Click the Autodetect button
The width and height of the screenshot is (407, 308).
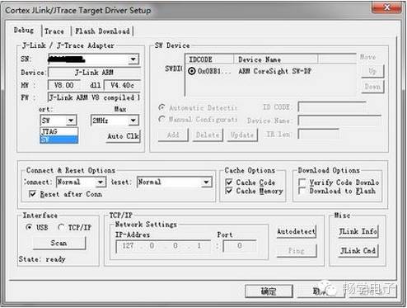pyautogui.click(x=297, y=231)
